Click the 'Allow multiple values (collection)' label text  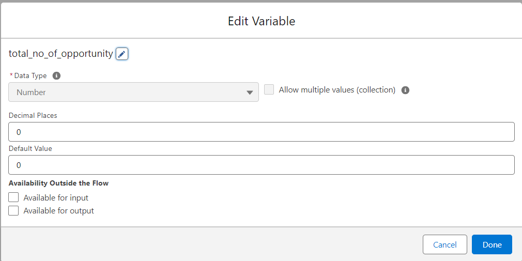pyautogui.click(x=337, y=90)
